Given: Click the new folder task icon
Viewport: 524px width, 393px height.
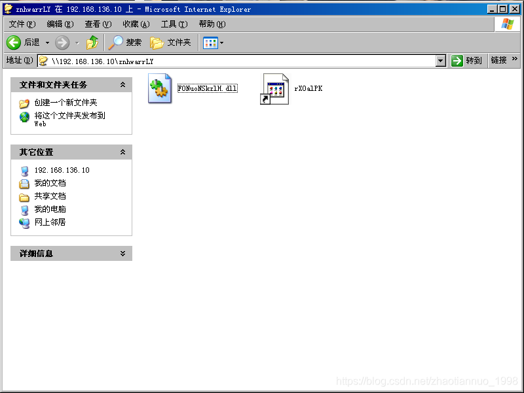Looking at the screenshot, I should [x=24, y=103].
